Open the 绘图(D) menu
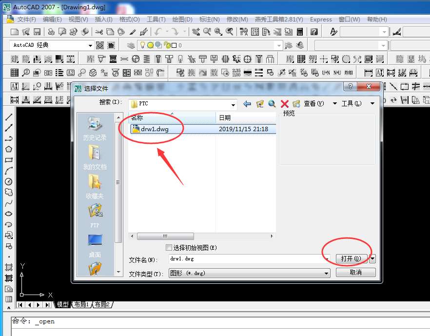Screen dimensions: 430x336 [x=182, y=20]
